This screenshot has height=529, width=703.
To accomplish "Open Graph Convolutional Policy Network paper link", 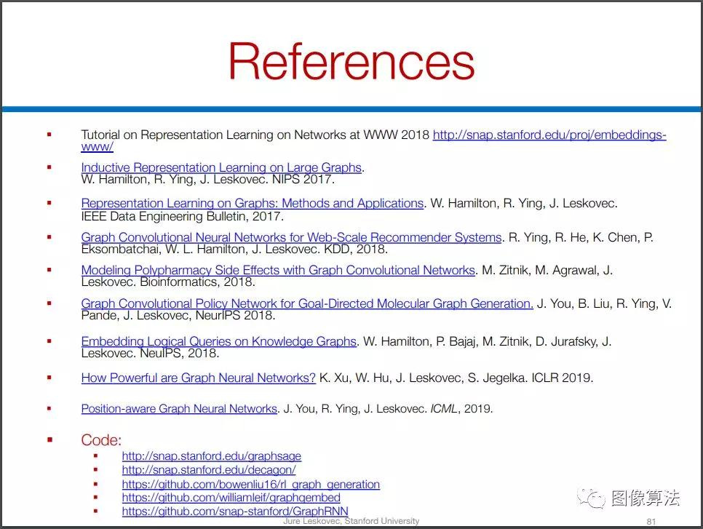I will click(x=307, y=303).
